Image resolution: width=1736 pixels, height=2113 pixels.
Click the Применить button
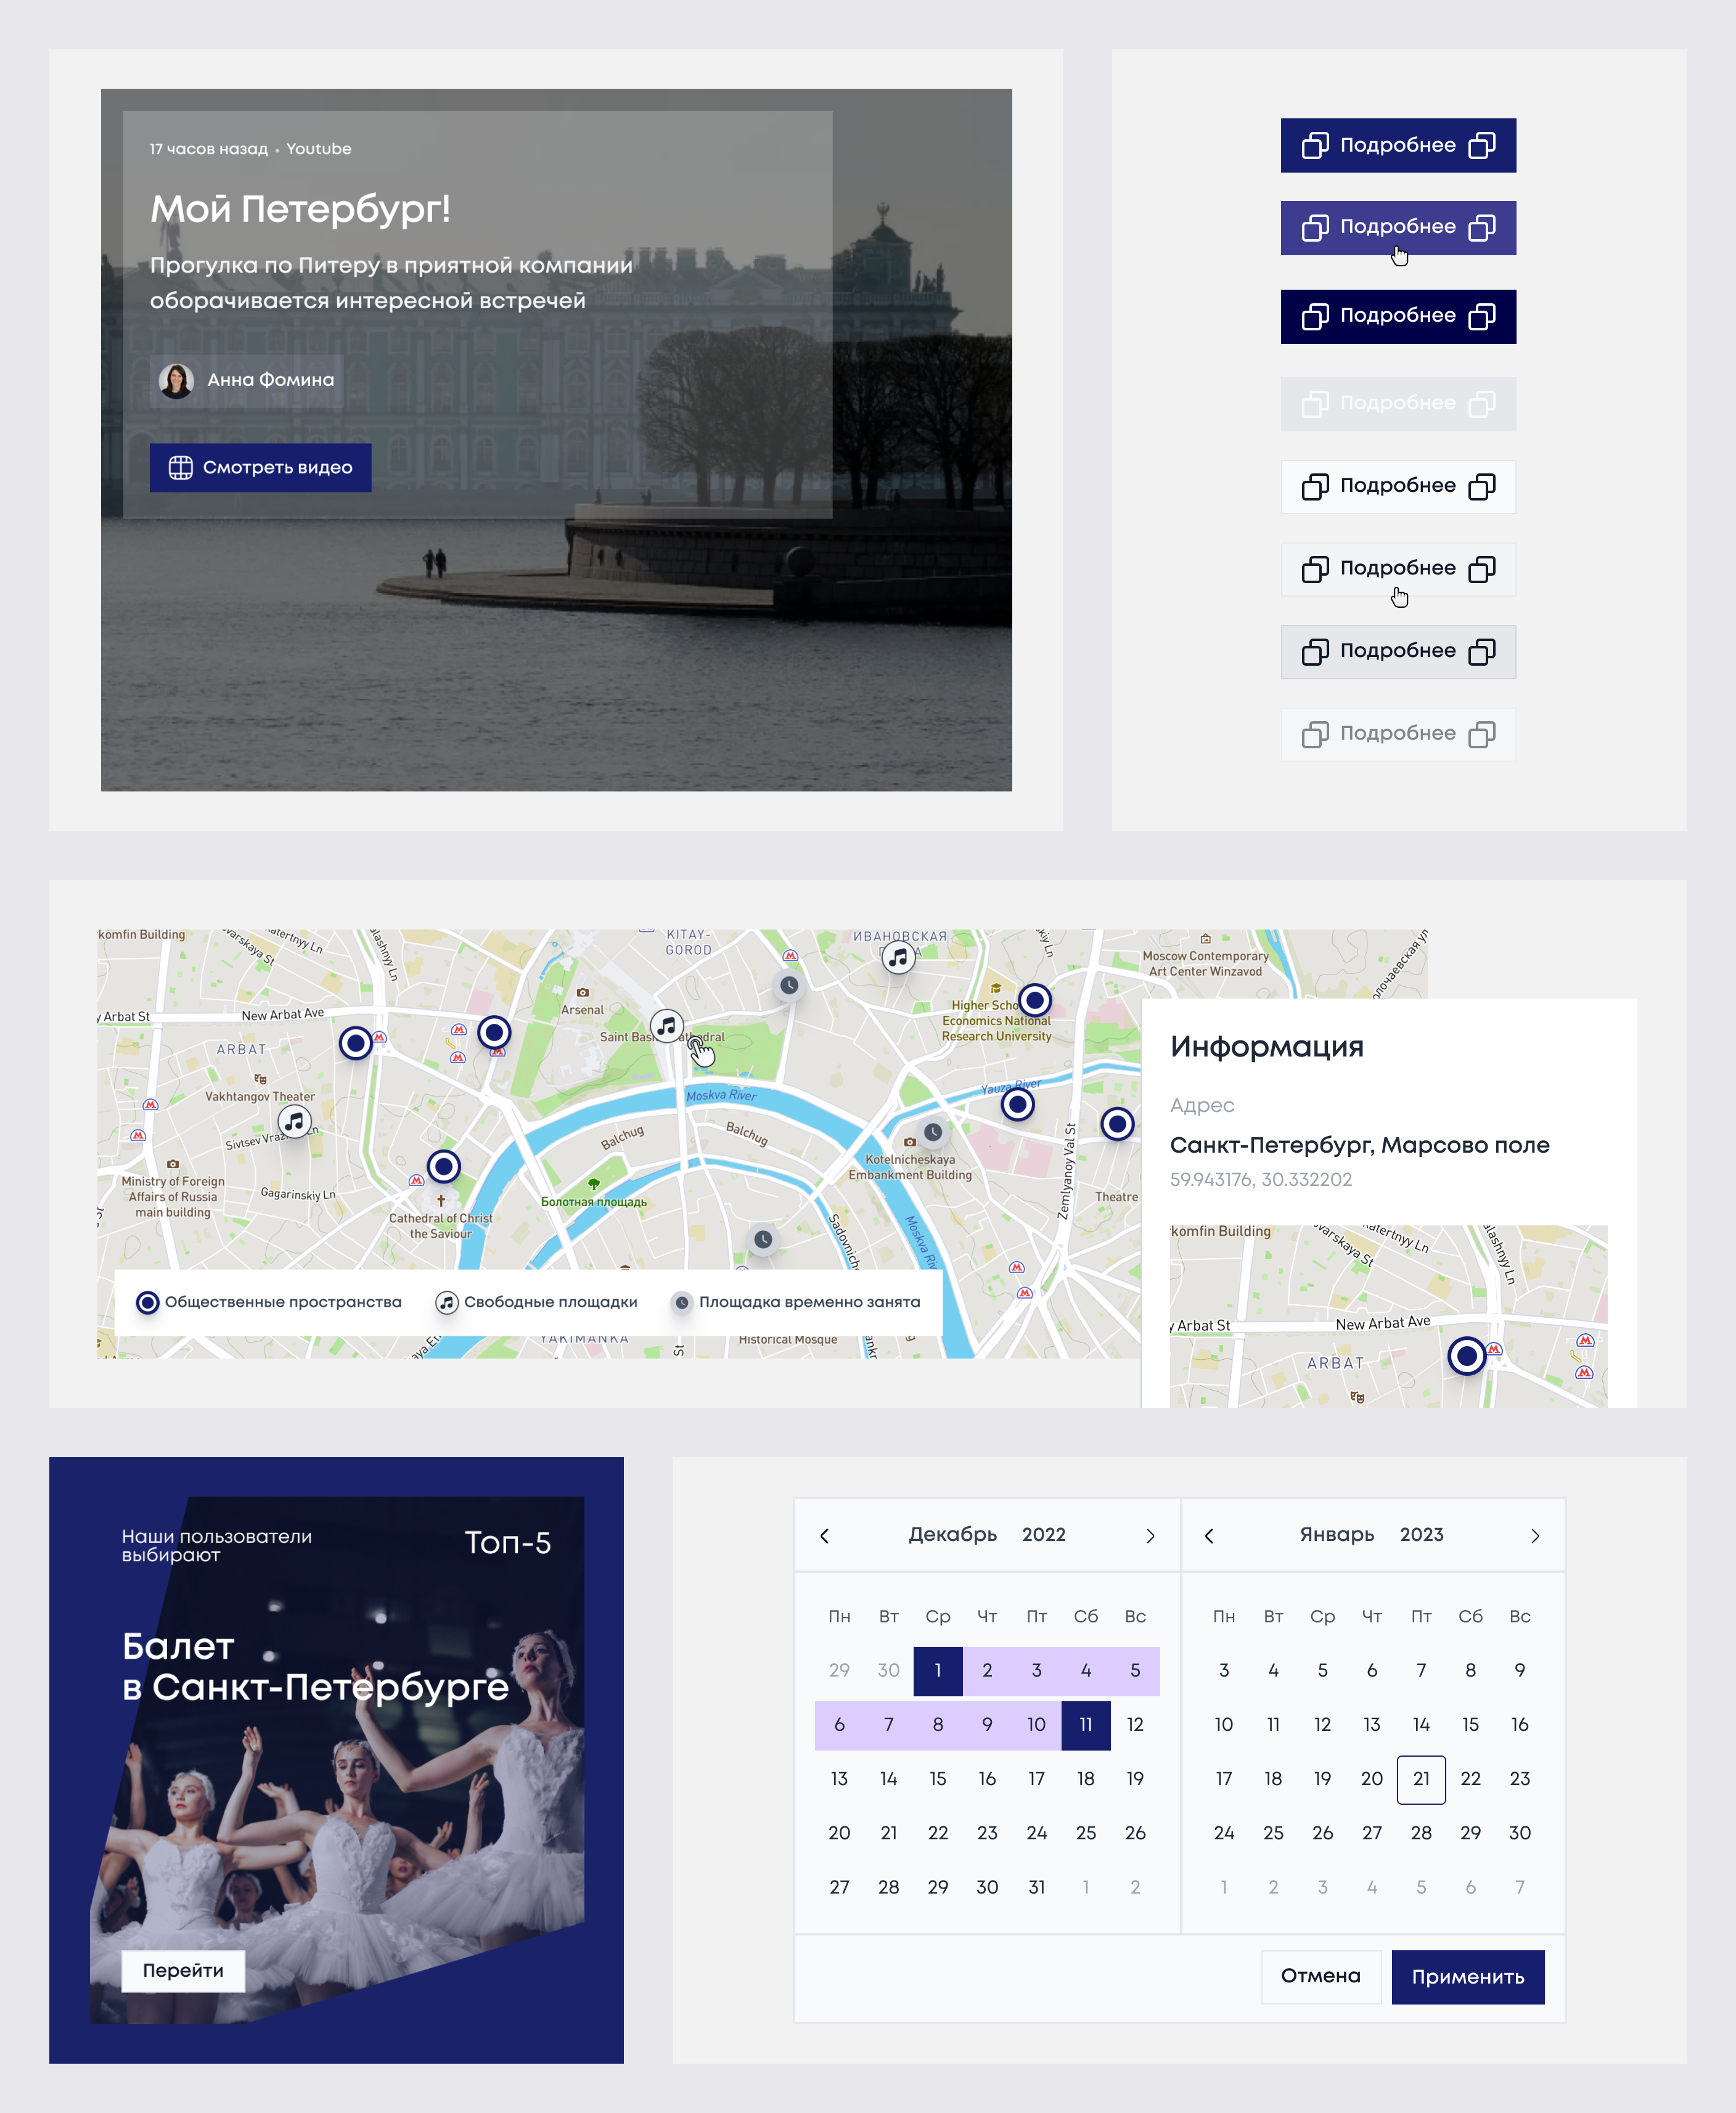point(1468,1977)
